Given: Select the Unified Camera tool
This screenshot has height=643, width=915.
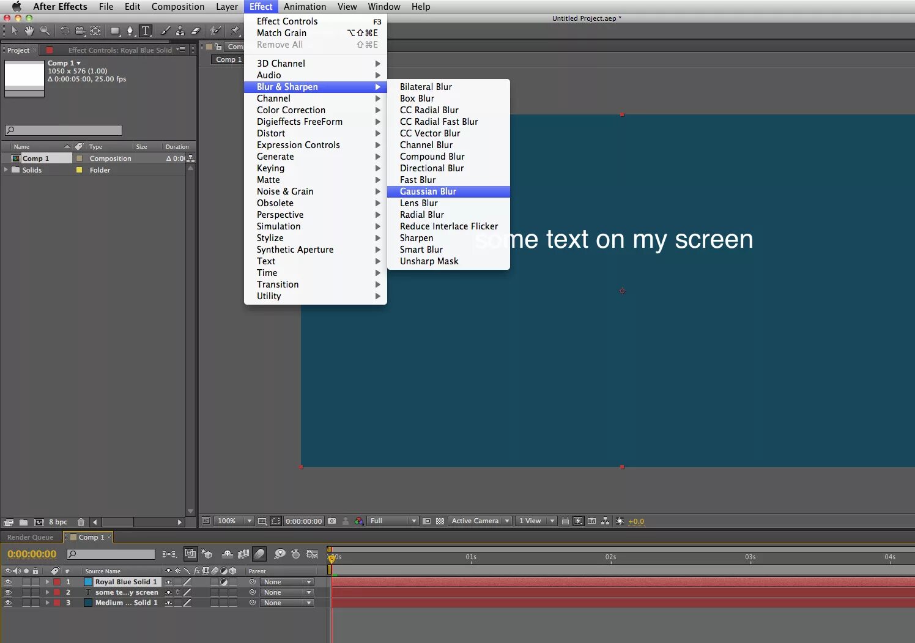Looking at the screenshot, I should point(80,31).
